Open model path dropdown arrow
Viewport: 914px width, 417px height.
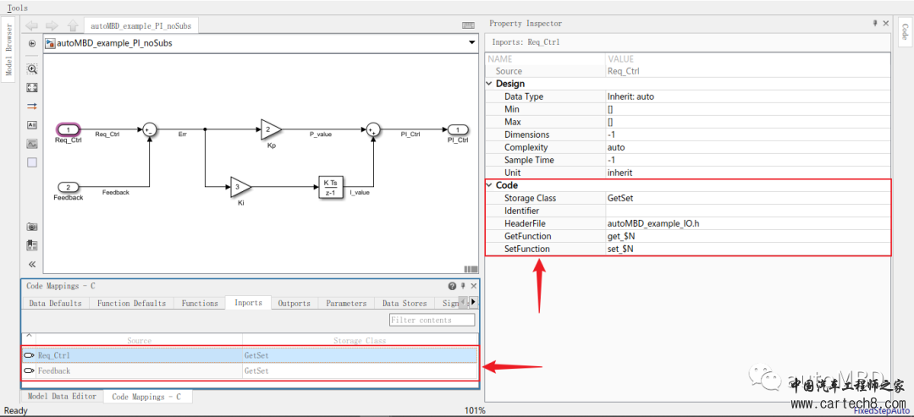(x=471, y=43)
